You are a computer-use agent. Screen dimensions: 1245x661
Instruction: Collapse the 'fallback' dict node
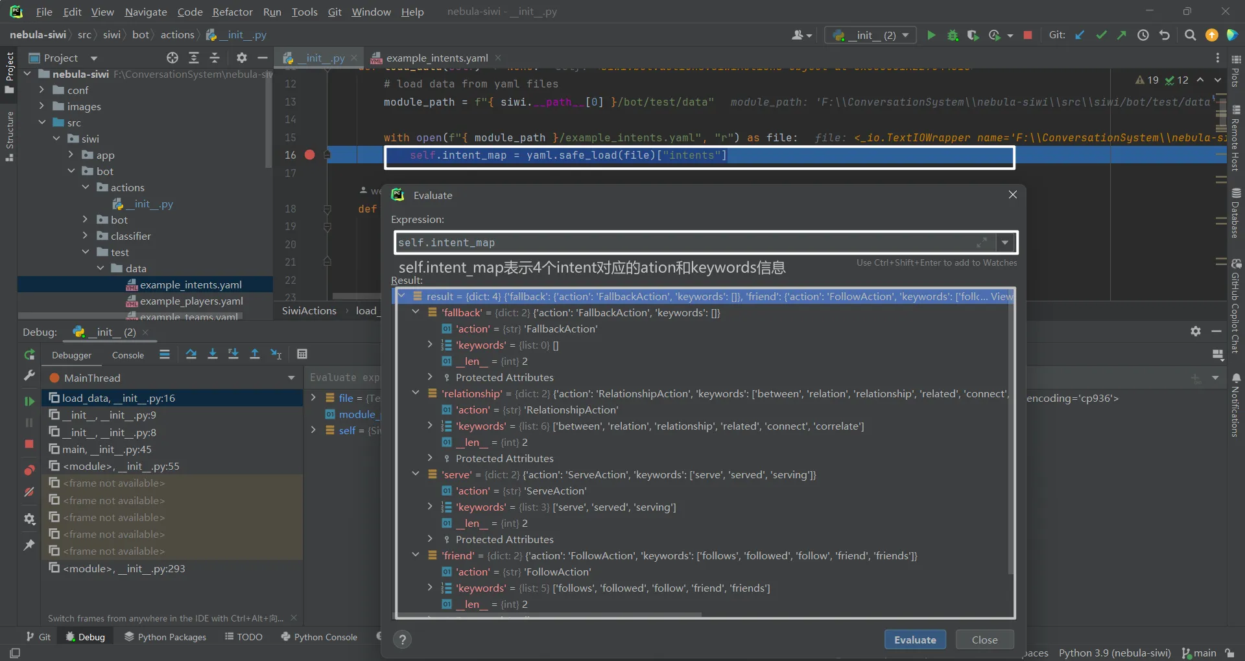click(416, 312)
